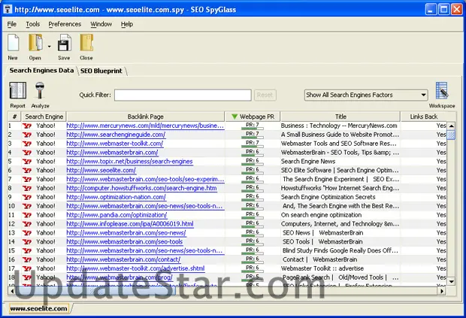Image resolution: width=466 pixels, height=318 pixels.
Task: Click the PR bar in row one
Action: pyautogui.click(x=252, y=126)
